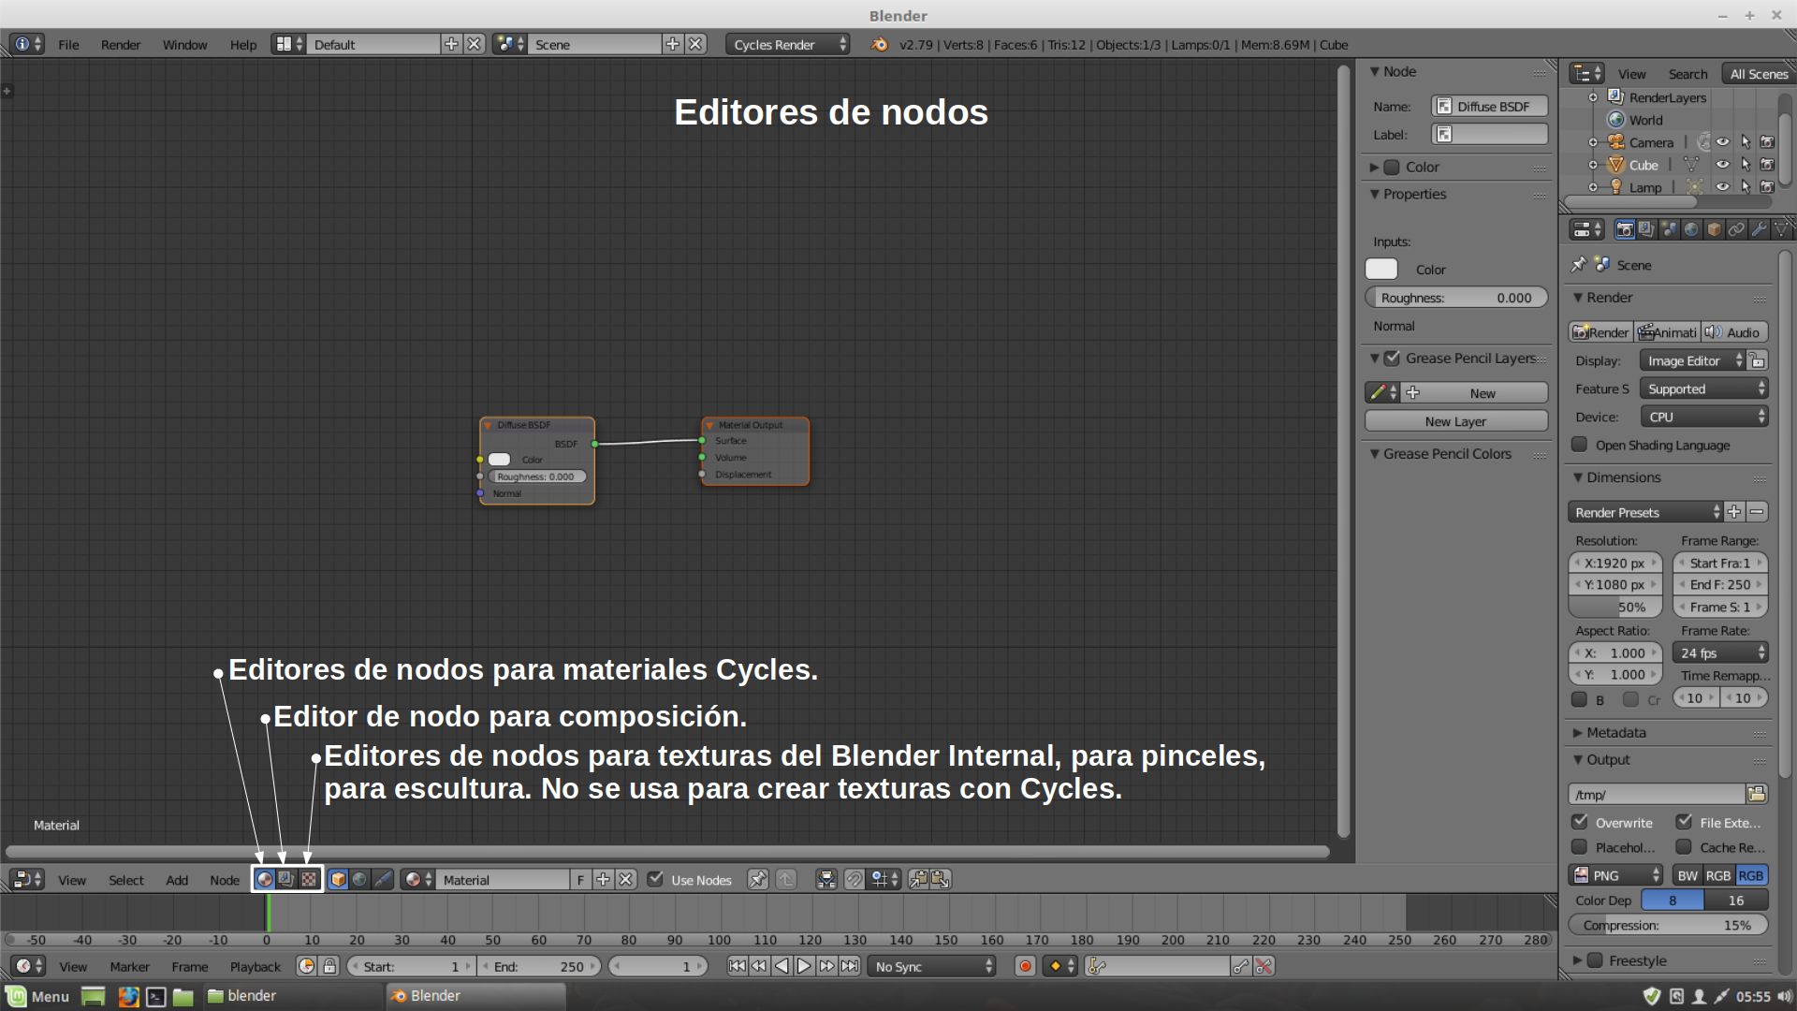This screenshot has width=1797, height=1011.
Task: Uncheck the Overwrite option
Action: coord(1580,822)
